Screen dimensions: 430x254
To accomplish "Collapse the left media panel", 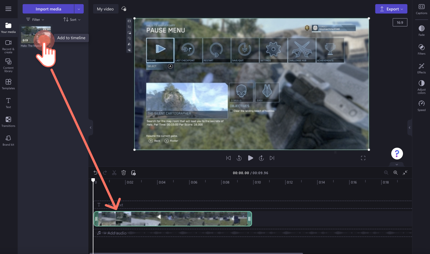I will pyautogui.click(x=91, y=127).
